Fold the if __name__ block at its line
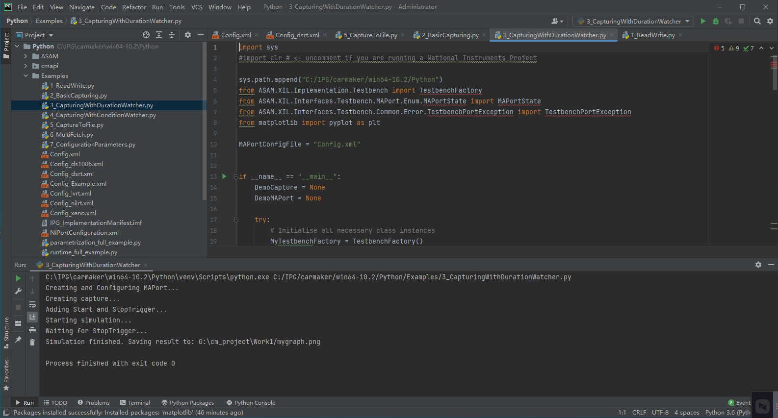The height and width of the screenshot is (418, 778). (236, 176)
